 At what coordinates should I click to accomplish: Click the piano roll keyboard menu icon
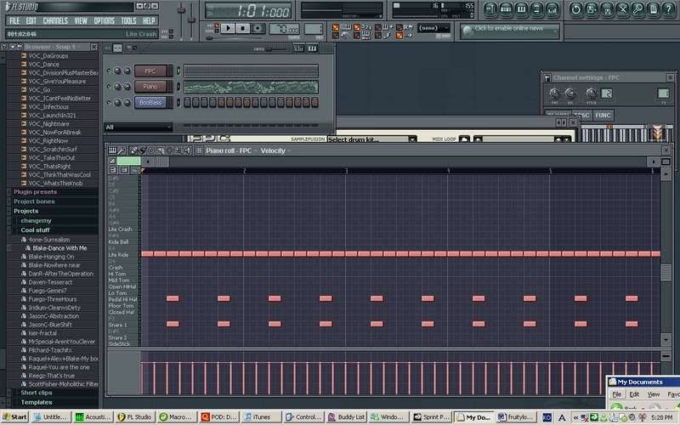click(112, 150)
